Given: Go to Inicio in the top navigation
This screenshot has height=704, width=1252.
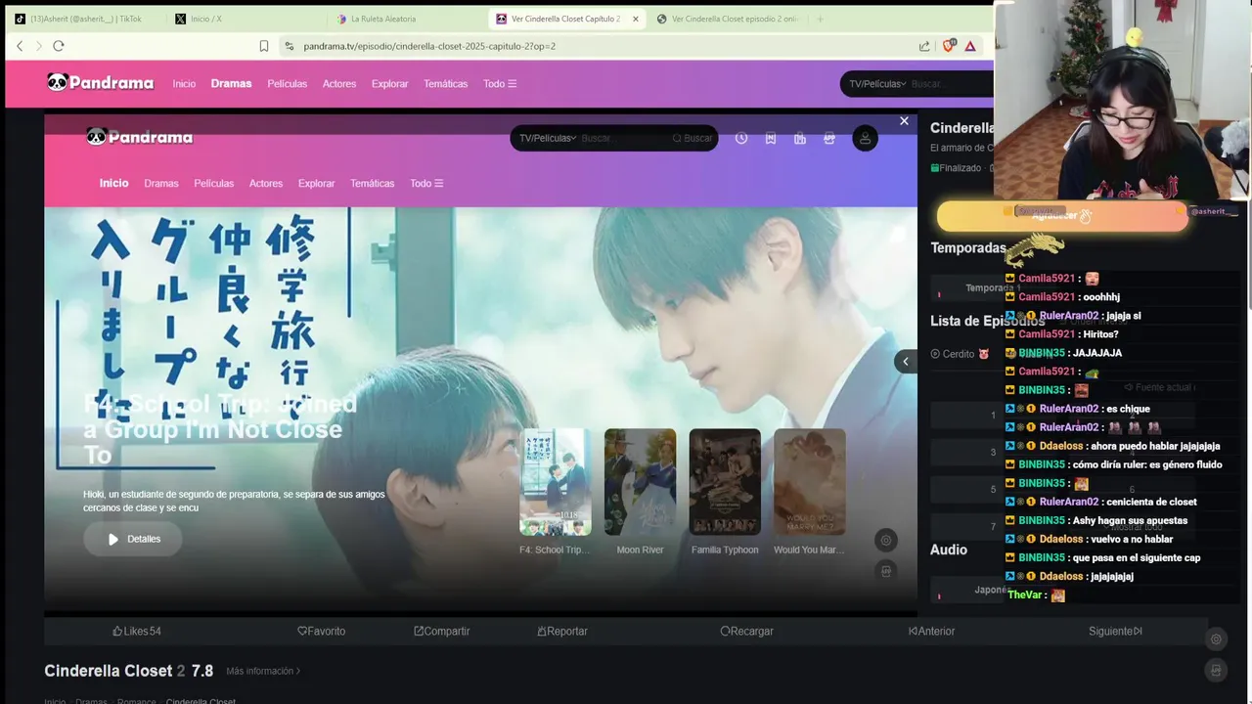Looking at the screenshot, I should click(184, 84).
